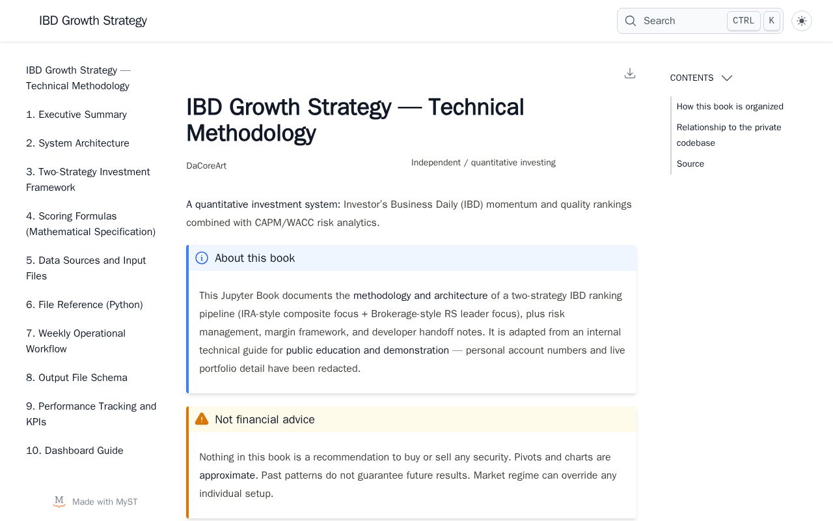Open 8. Output File Schema page
This screenshot has height=521, width=833.
77,378
